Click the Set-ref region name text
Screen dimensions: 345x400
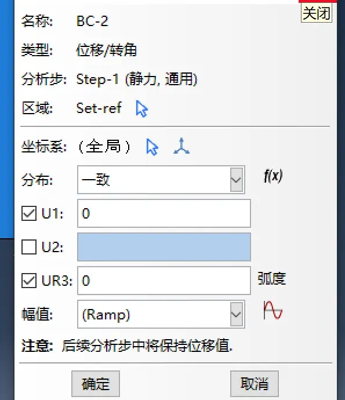point(99,108)
